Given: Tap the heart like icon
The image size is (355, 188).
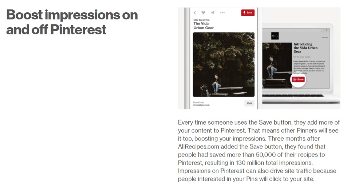Looking at the screenshot, I should [203, 13].
